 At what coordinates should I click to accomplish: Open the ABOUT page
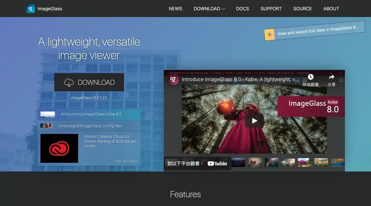pyautogui.click(x=331, y=9)
